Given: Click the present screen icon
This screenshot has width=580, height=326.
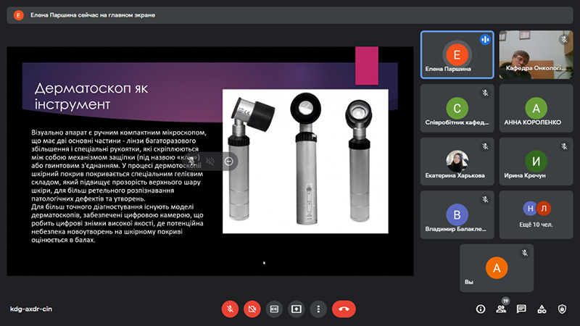Looking at the screenshot, I should (296, 309).
